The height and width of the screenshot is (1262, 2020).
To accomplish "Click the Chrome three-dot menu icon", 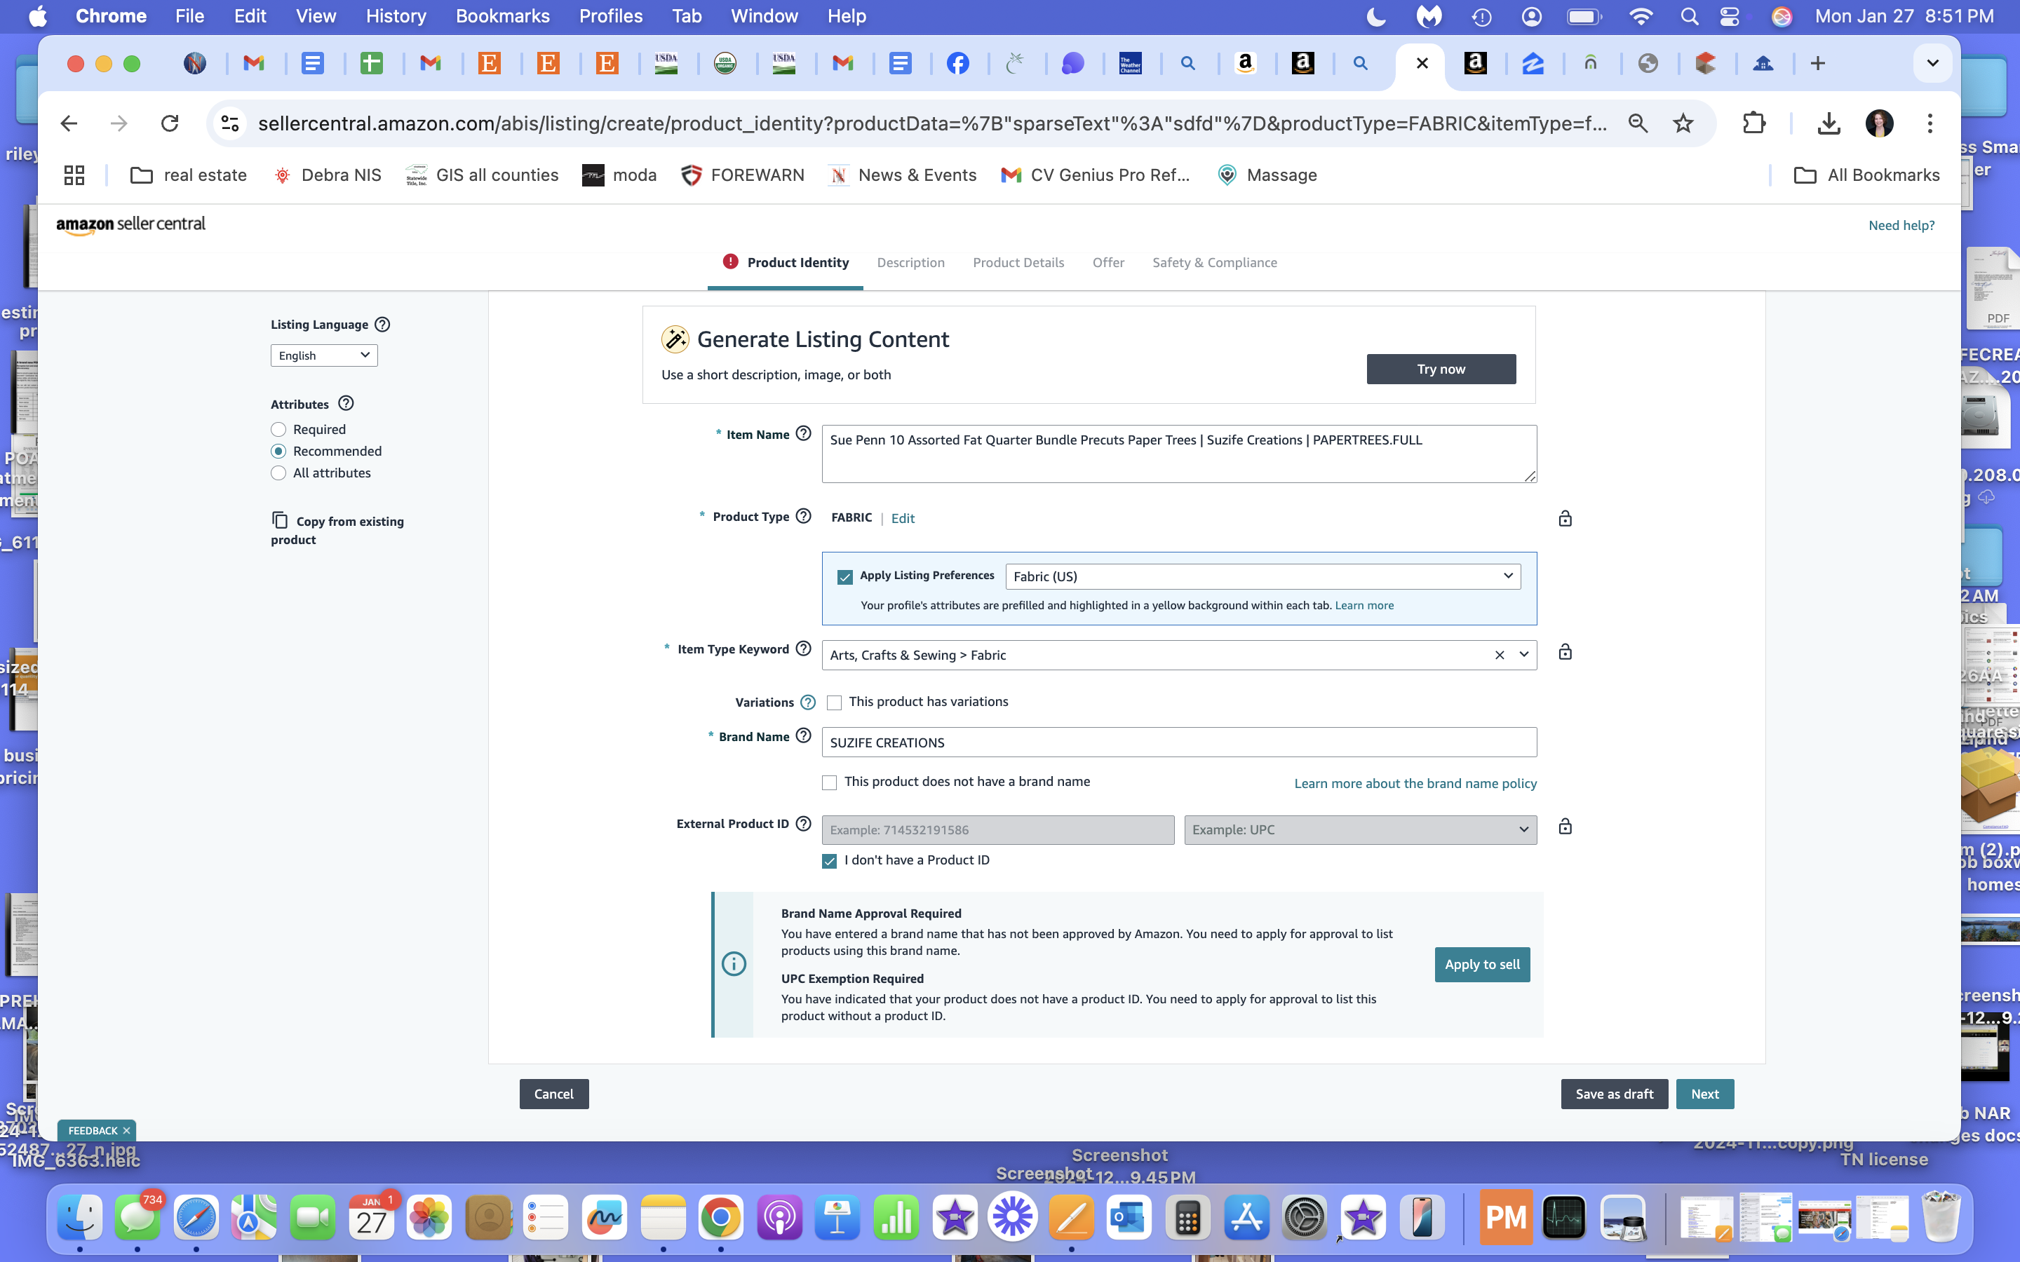I will [x=1929, y=123].
